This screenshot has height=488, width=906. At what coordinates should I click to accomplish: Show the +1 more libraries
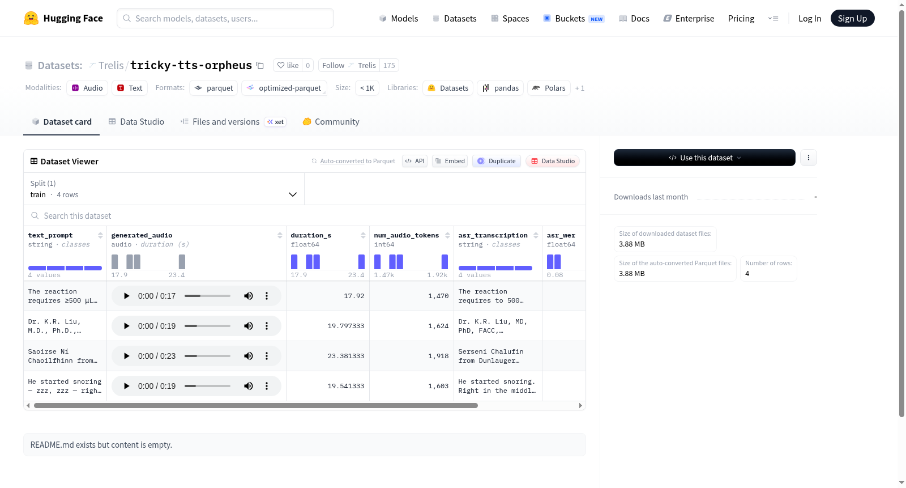(x=579, y=88)
